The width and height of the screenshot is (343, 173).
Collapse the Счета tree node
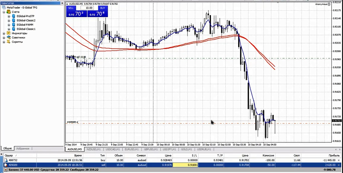4,12
